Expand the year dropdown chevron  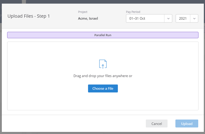click(194, 19)
